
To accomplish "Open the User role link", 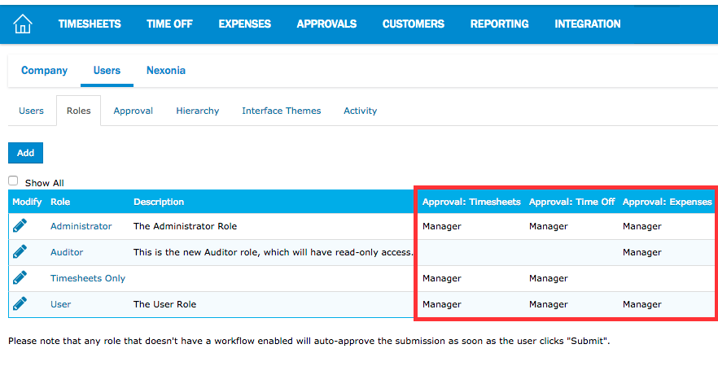I will [60, 304].
